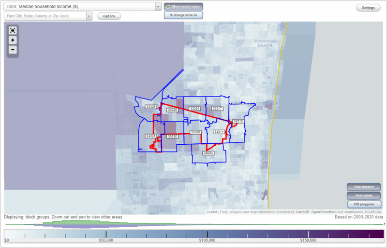Toggle Fill polygons
Screen dimensions: 387x248
(x=364, y=205)
